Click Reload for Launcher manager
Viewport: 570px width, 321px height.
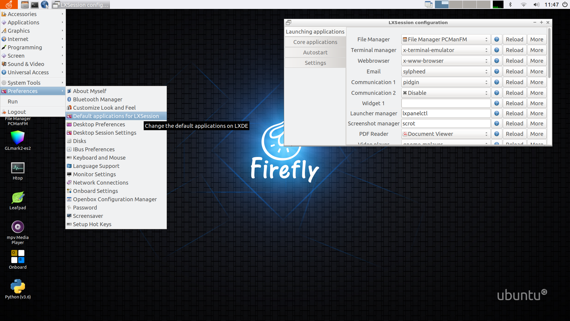pos(514,113)
